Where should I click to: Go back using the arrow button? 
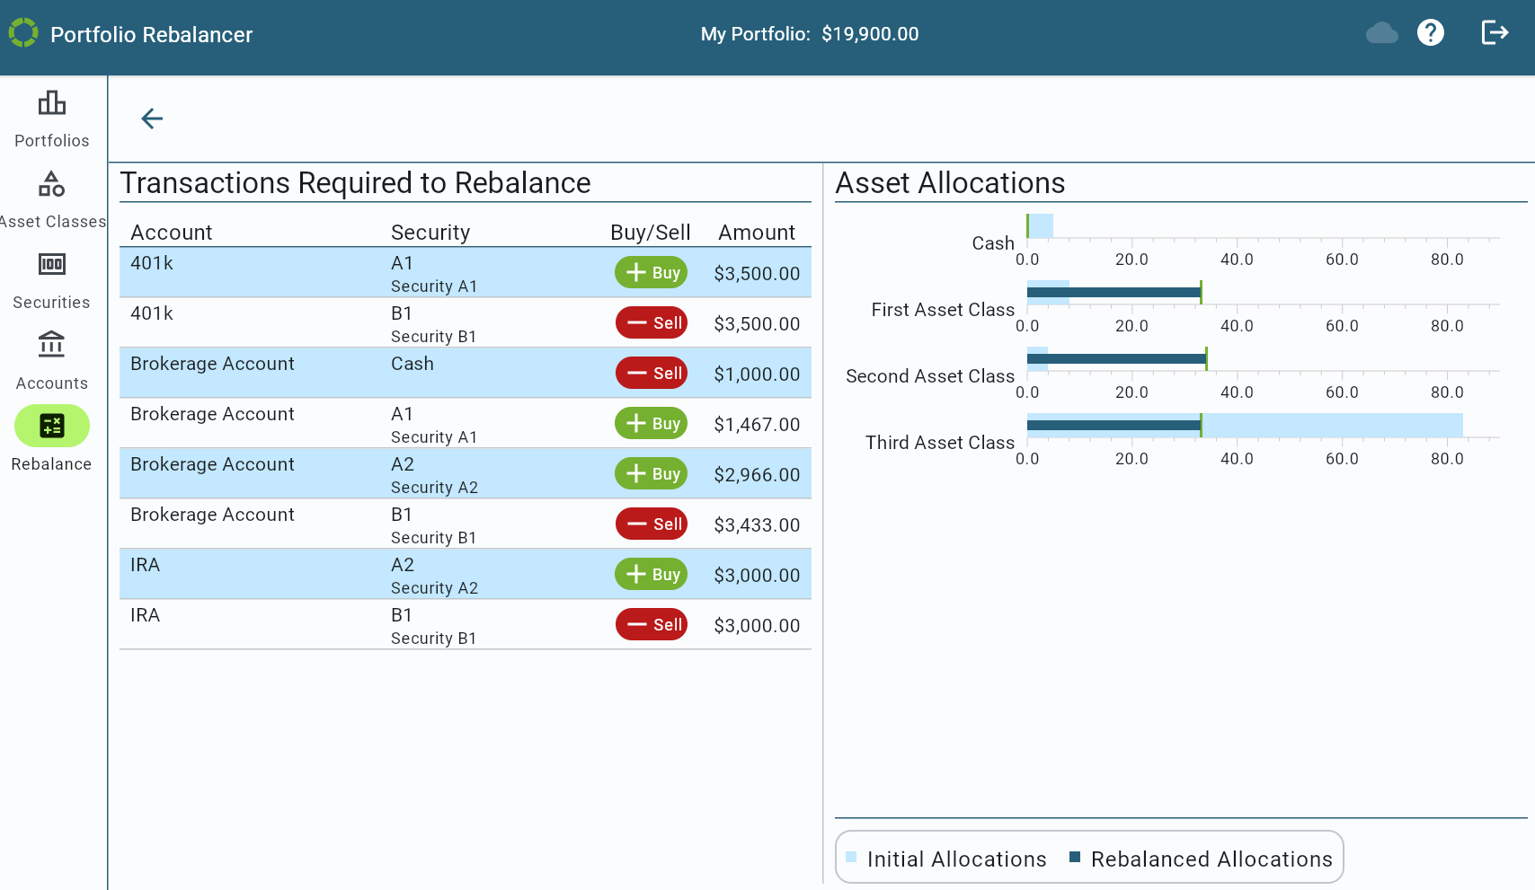(151, 118)
